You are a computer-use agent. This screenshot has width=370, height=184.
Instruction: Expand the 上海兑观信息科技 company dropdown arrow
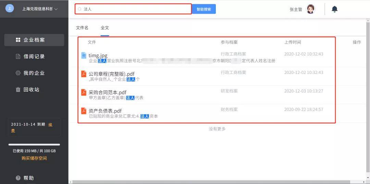point(56,9)
